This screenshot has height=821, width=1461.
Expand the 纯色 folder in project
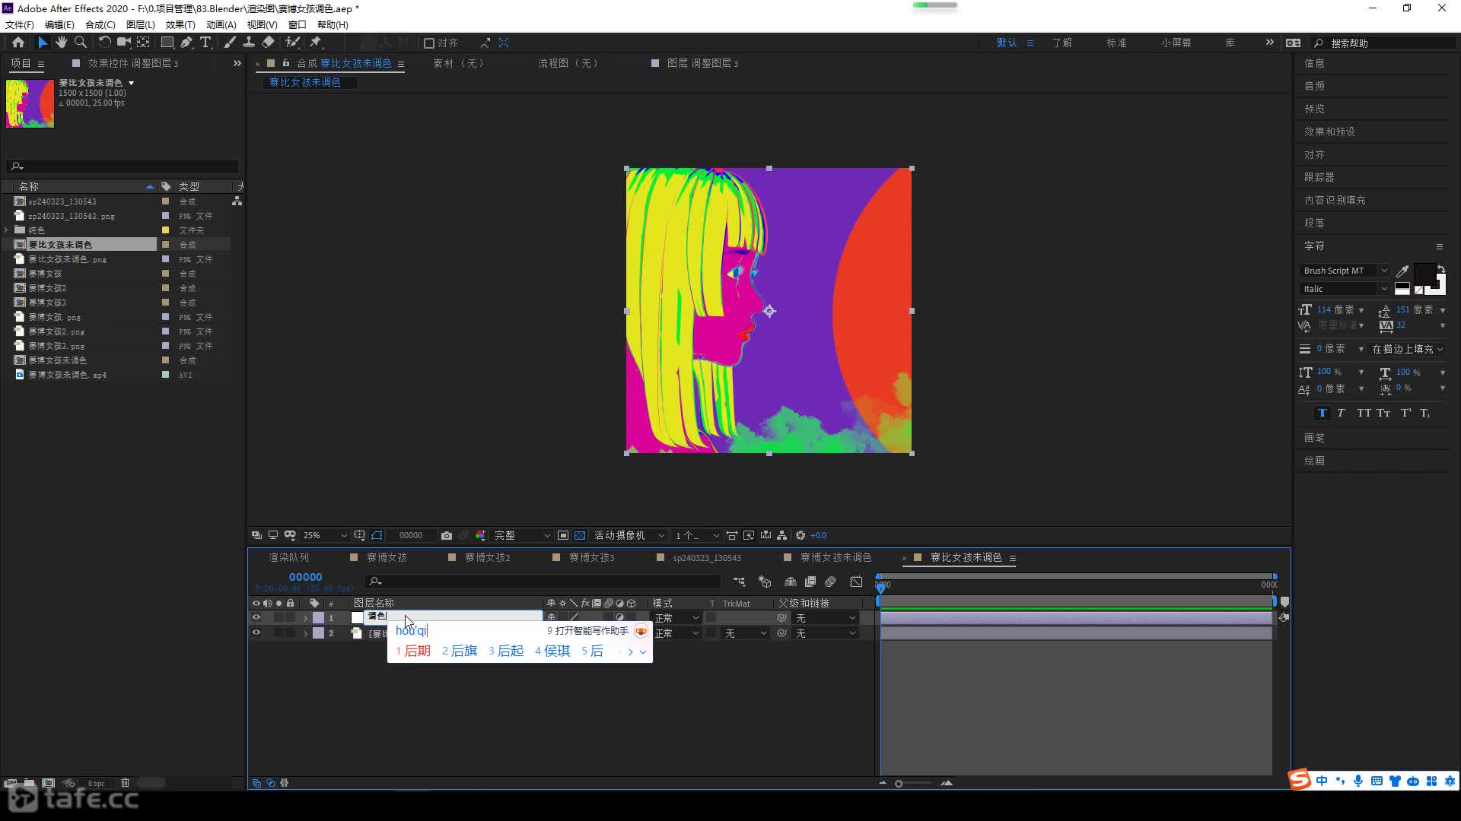6,230
